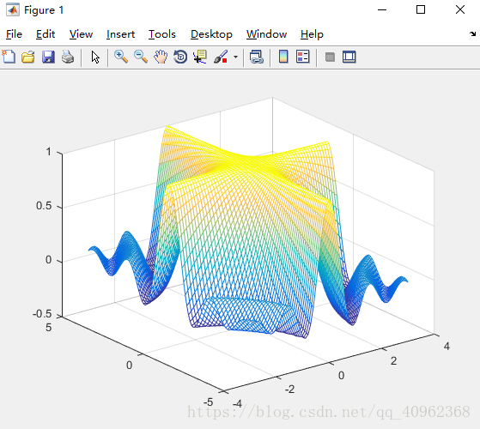Click the Show Plot Tools and Dock icon
The height and width of the screenshot is (429, 480).
pyautogui.click(x=349, y=57)
